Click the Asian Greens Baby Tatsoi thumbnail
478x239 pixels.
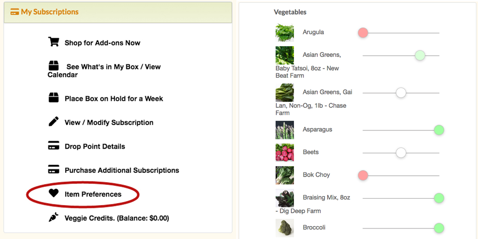pos(284,55)
